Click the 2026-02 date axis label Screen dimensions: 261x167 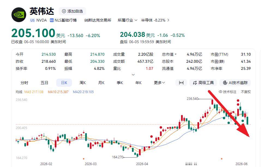point(46,164)
